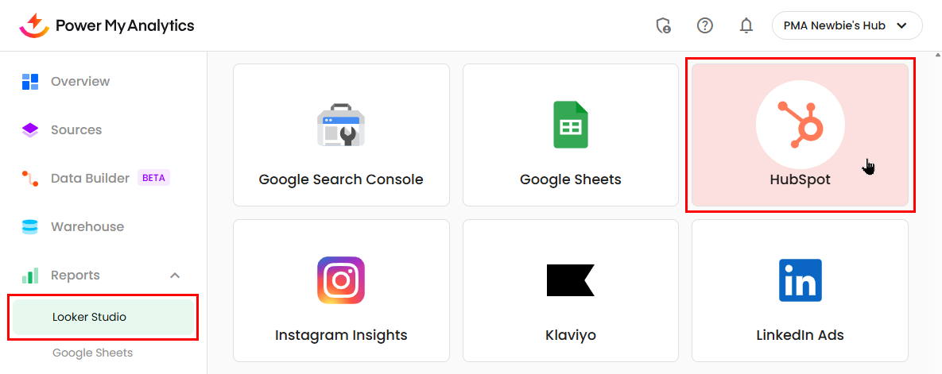Go to Overview in sidebar

tap(79, 81)
